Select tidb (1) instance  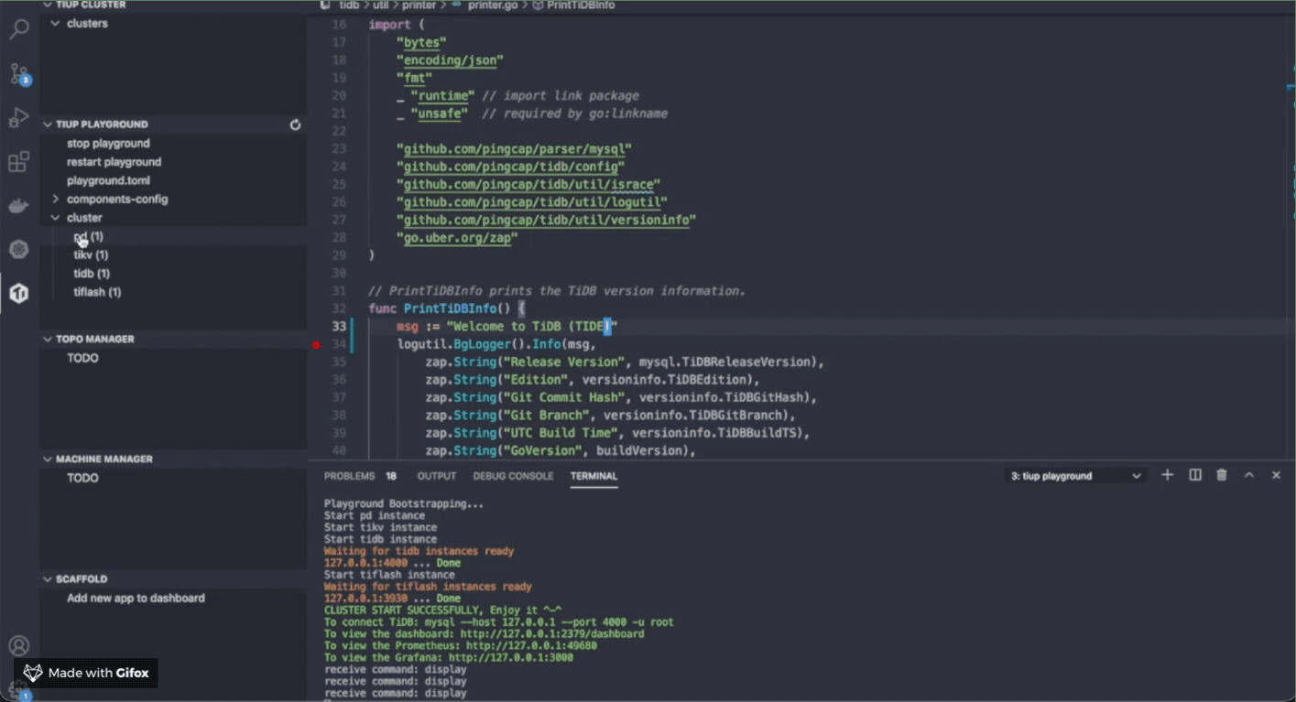[x=92, y=274]
